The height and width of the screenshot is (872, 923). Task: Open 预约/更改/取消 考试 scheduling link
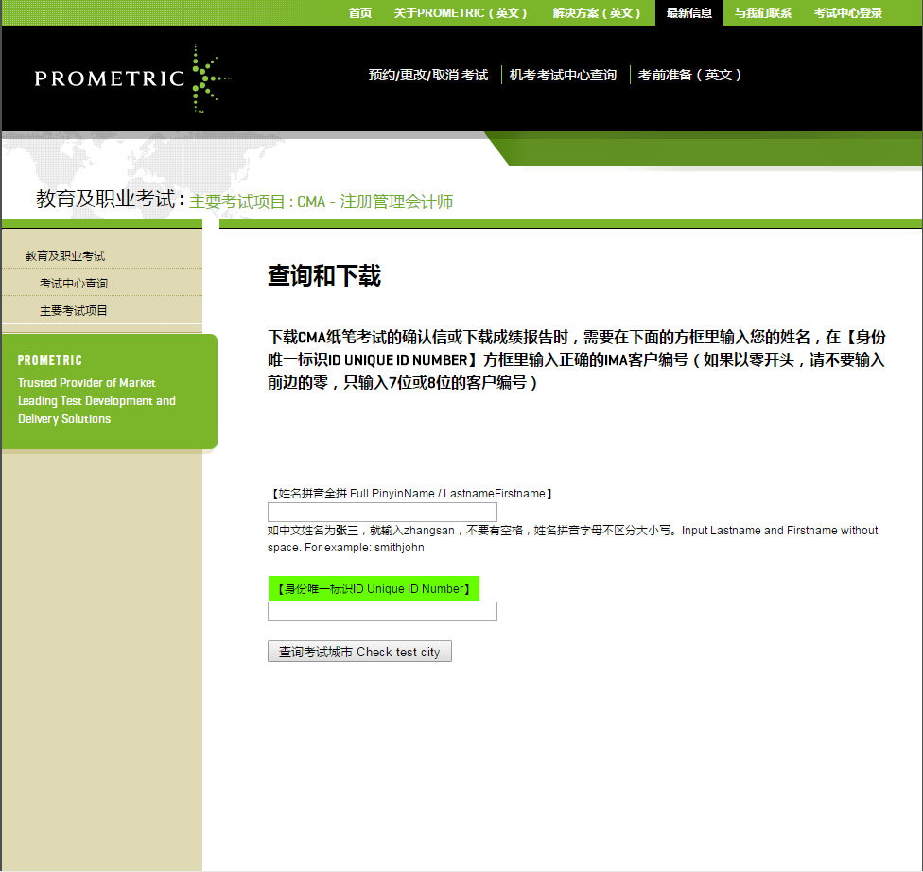coord(428,74)
